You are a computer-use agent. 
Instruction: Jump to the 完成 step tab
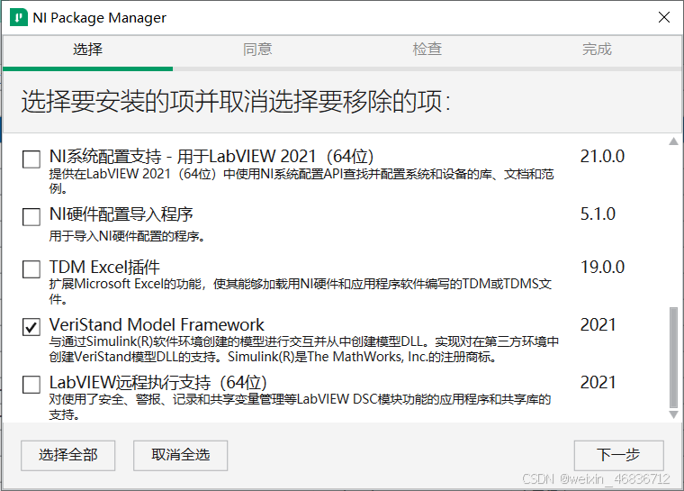(x=597, y=50)
